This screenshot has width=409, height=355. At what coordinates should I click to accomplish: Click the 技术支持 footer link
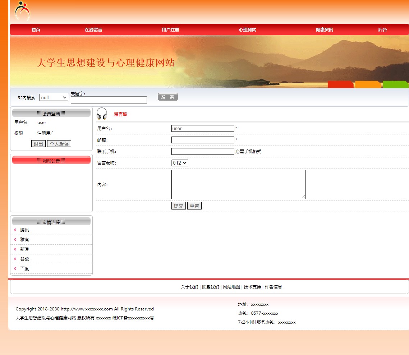(x=253, y=287)
